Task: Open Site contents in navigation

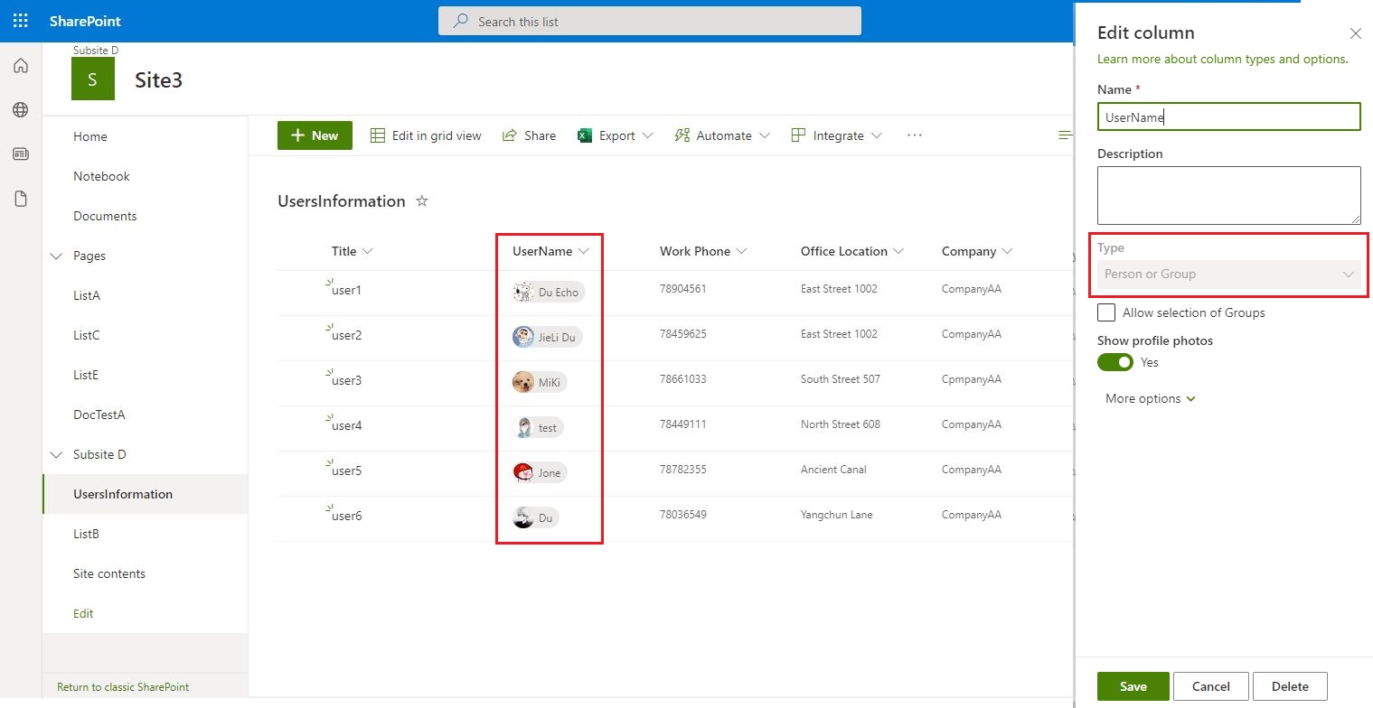Action: point(109,573)
